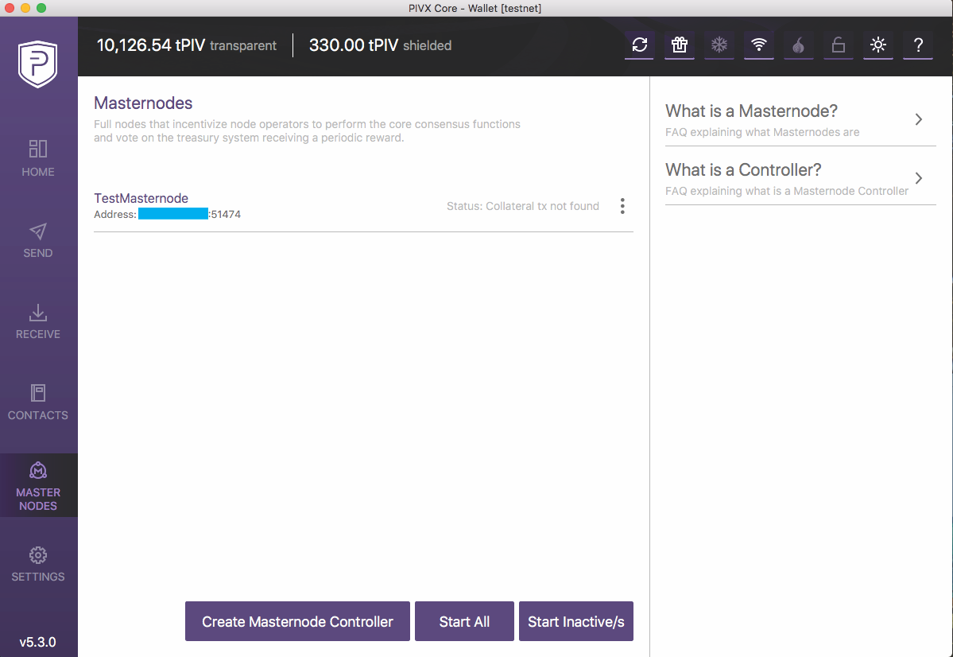Open the gift staking rewards icon

680,45
